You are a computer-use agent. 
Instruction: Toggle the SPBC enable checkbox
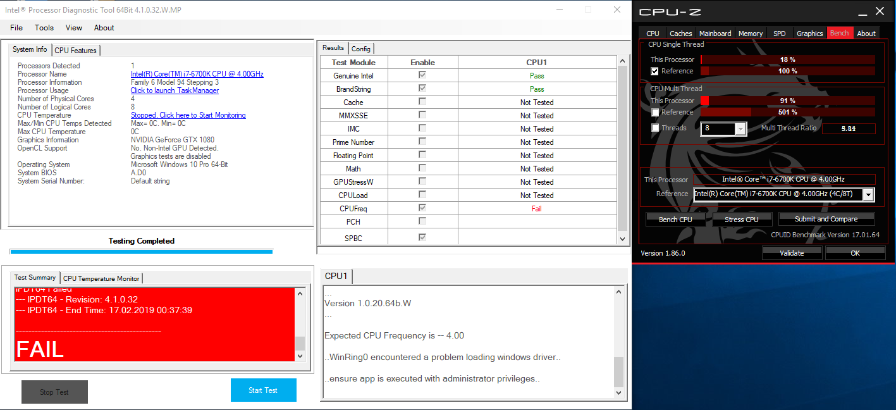422,237
